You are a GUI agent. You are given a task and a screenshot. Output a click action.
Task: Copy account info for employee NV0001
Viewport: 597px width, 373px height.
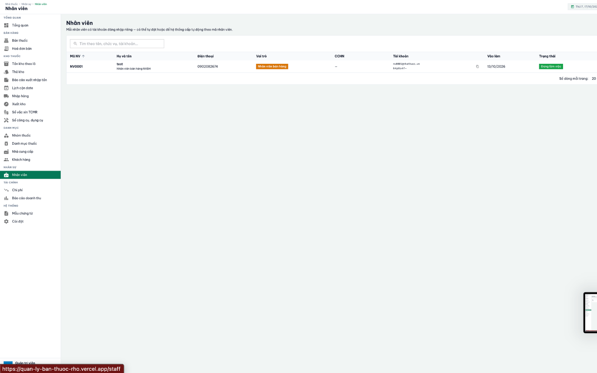tap(477, 67)
